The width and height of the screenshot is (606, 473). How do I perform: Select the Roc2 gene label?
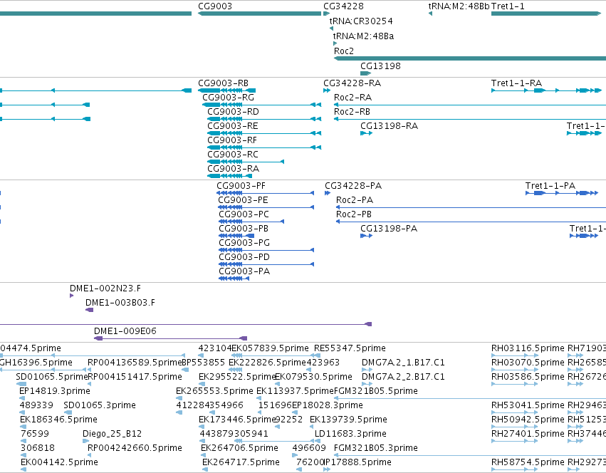(343, 51)
